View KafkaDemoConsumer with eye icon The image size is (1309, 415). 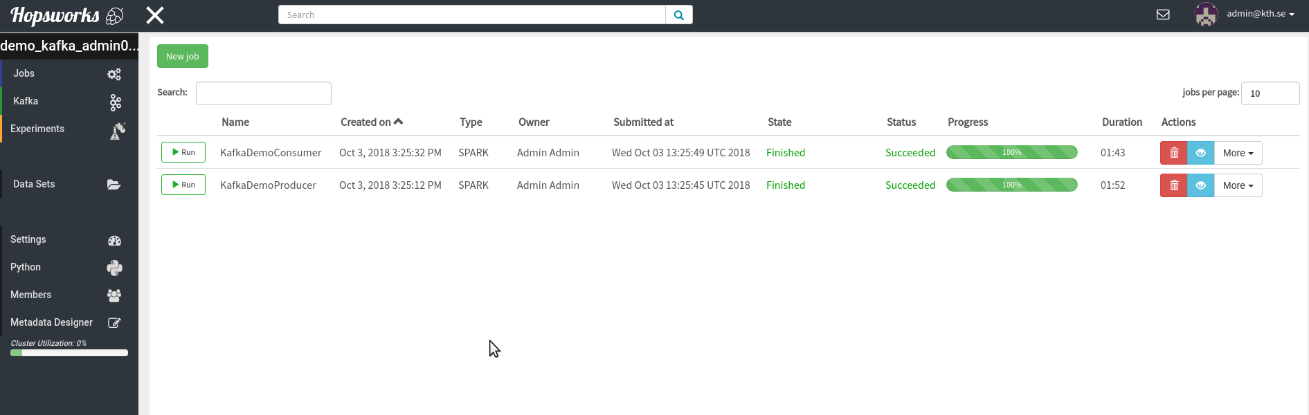click(1201, 153)
